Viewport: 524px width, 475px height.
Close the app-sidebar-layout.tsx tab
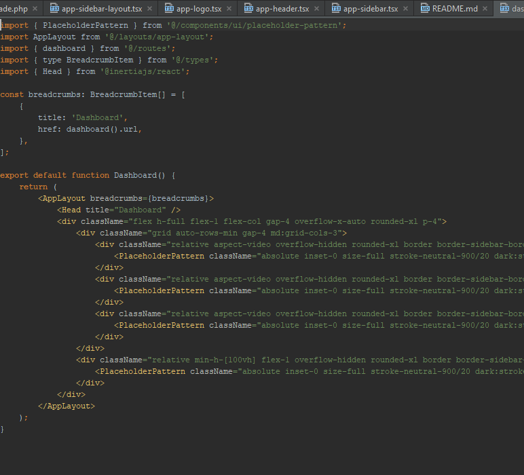(x=149, y=9)
